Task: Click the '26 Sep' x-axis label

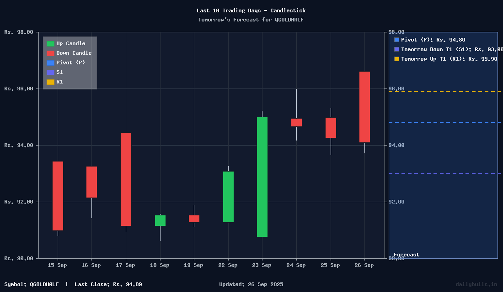Action: click(x=364, y=265)
